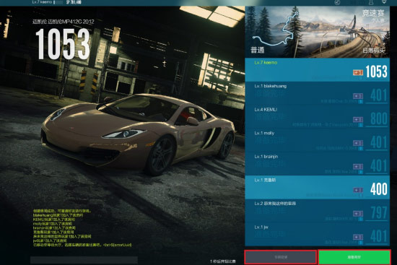The image size is (397, 265).
Task: Select the Lv.4 KEMLI player entry
Action: point(318,117)
